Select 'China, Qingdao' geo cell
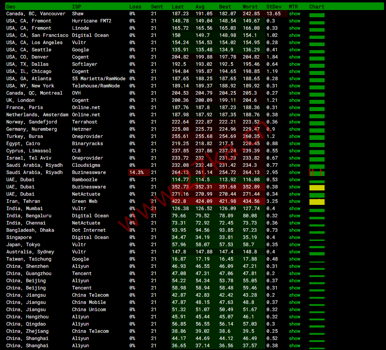Screen dimensions: 386x350 coord(26,324)
